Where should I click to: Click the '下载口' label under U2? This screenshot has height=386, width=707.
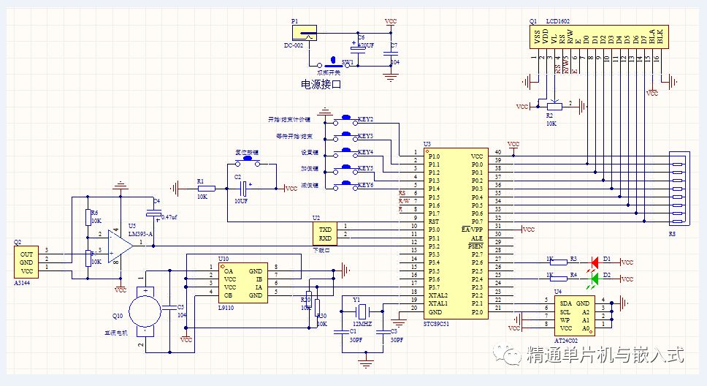[321, 250]
